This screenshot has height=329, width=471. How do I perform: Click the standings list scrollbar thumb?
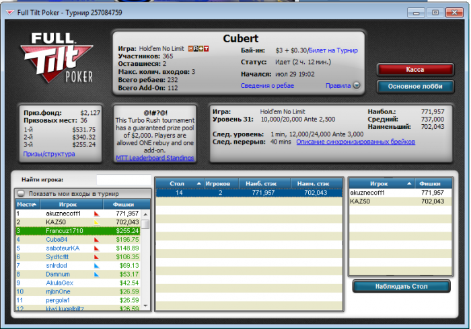[145, 224]
